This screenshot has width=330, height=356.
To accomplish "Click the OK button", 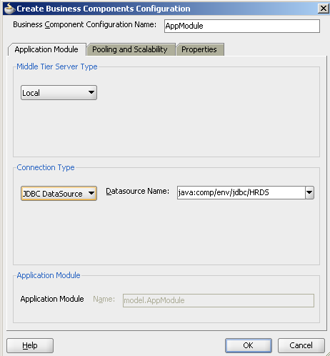I will pos(249,345).
